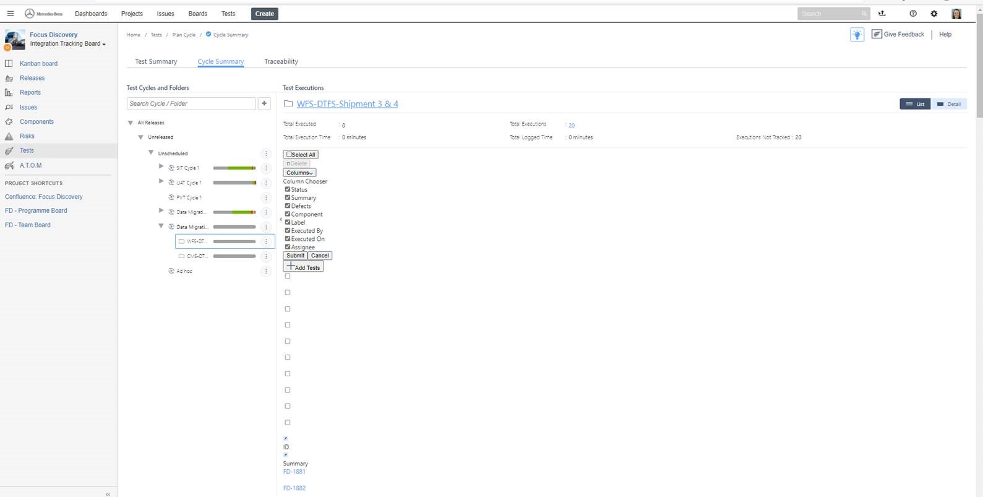
Task: Switch to the Test Summary tab
Action: 156,61
